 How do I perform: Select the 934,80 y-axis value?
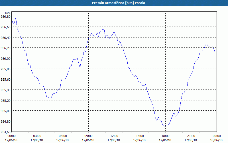5,122
